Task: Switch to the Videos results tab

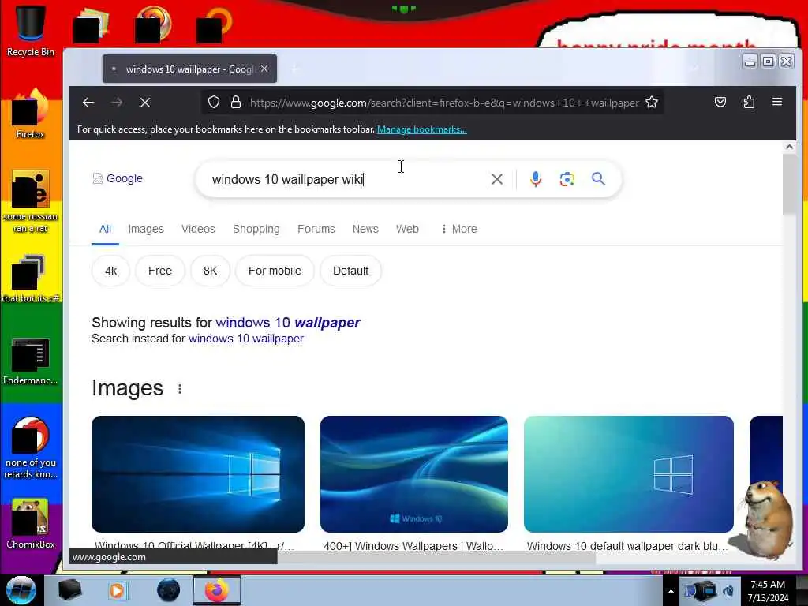Action: click(198, 229)
